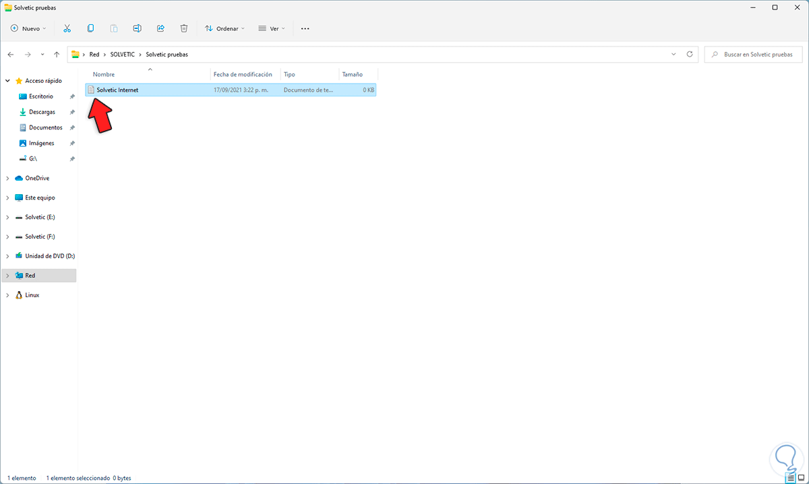Image resolution: width=809 pixels, height=484 pixels.
Task: Open recent locations chevron
Action: 42,54
